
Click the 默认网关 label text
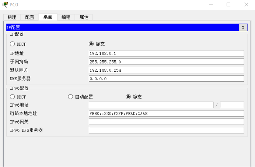[19, 70]
